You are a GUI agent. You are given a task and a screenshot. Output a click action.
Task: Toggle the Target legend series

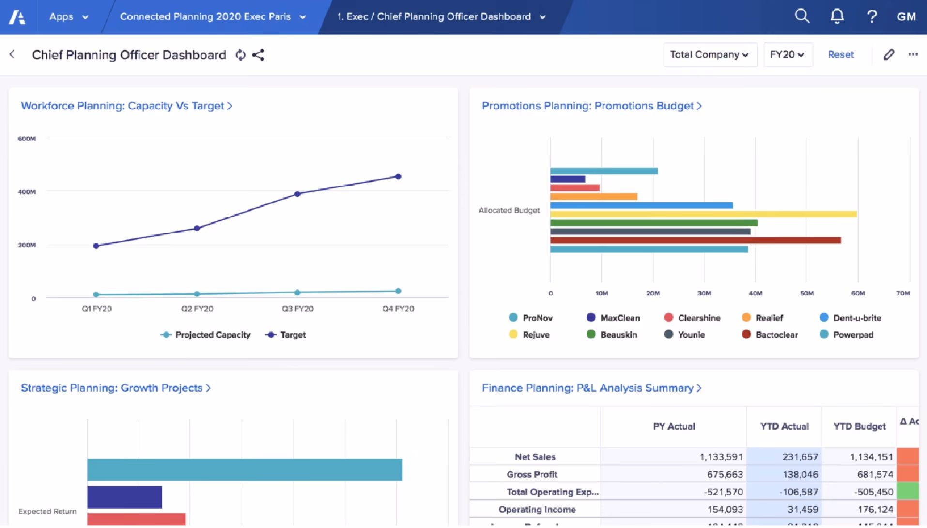pos(285,335)
